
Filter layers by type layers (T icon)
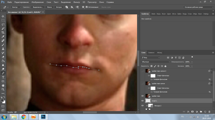click(x=176, y=58)
